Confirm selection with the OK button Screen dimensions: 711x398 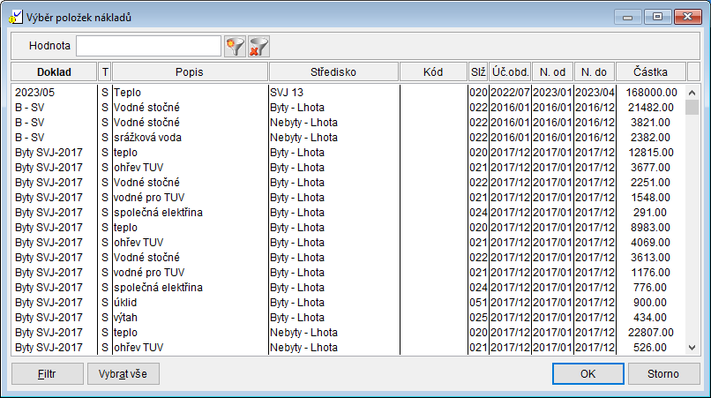(588, 373)
